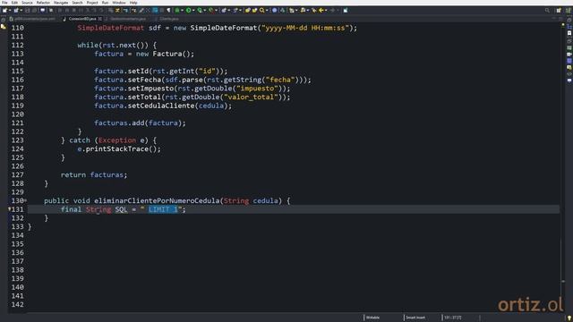Screen dimensions: 573x322
Task: Click the toolbar Search magnifier icon
Action: 262,10
